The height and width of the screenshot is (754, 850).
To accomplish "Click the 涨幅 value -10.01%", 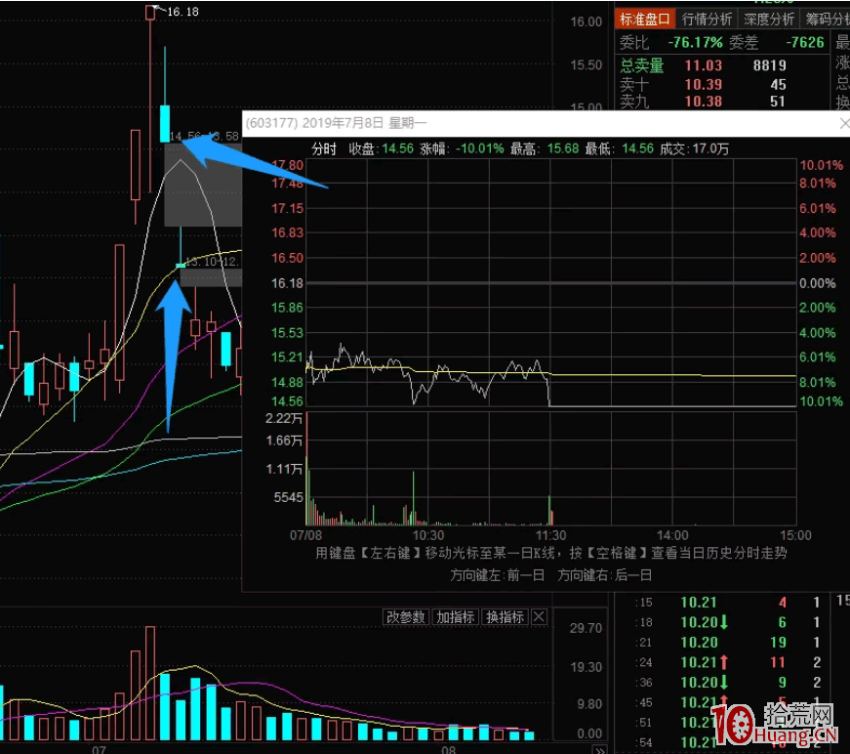I will pos(480,148).
